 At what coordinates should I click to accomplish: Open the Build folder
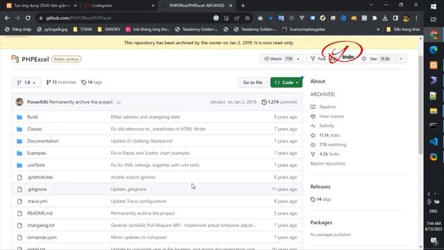coord(33,117)
